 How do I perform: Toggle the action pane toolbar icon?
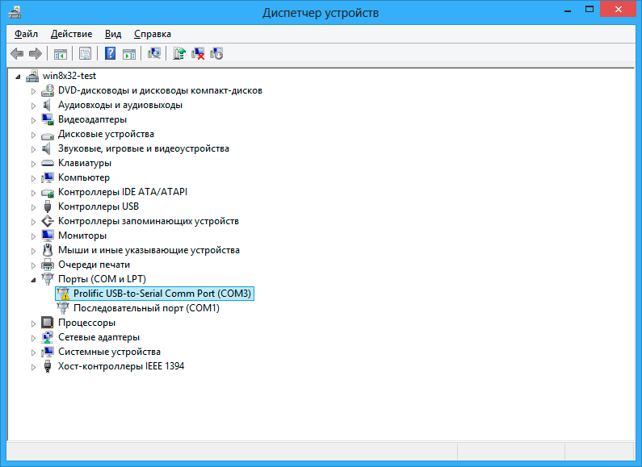point(129,53)
